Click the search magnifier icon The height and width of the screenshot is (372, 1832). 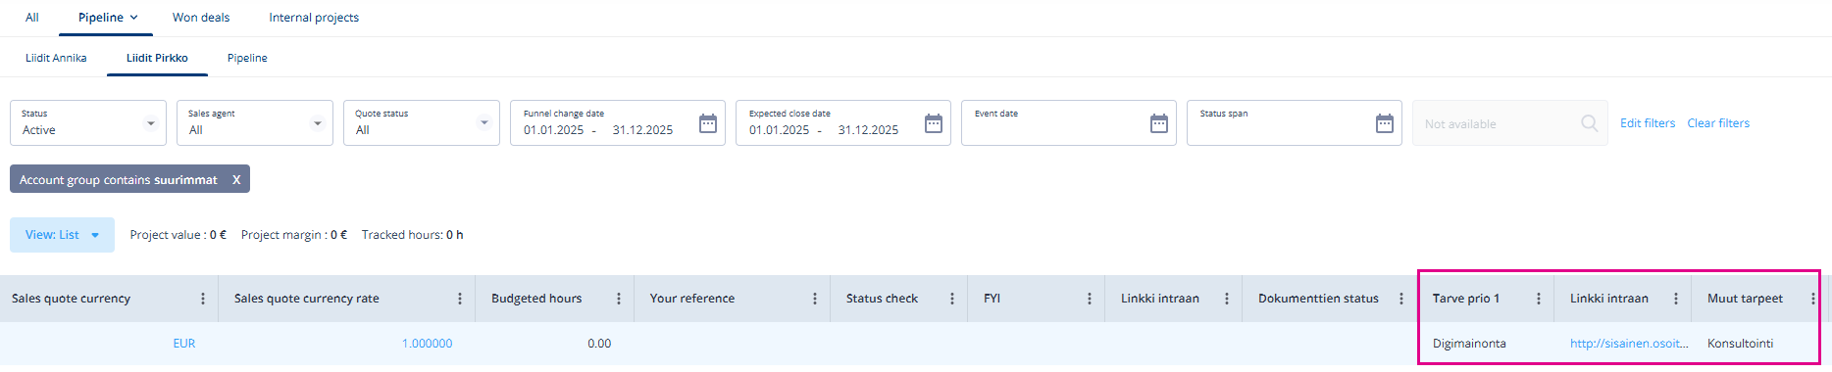click(x=1590, y=123)
